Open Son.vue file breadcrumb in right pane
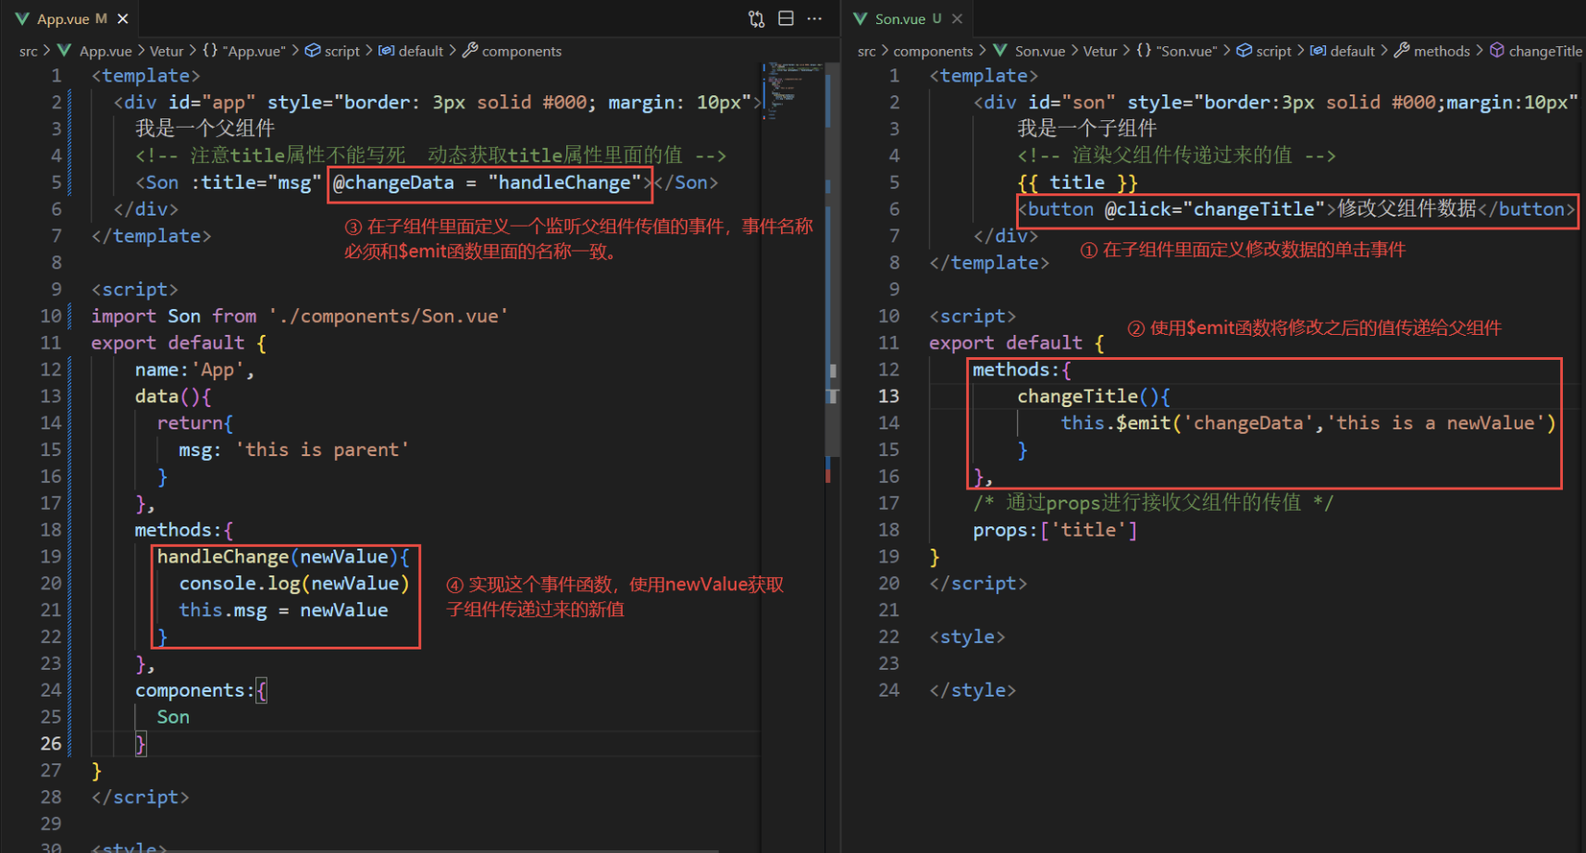Viewport: 1586px width, 853px height. click(1029, 51)
